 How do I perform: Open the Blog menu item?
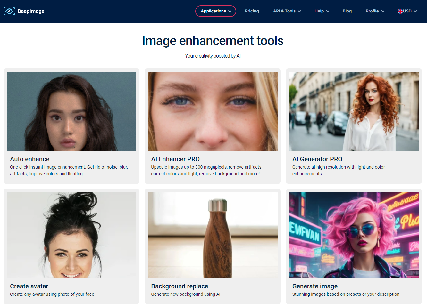click(x=347, y=11)
